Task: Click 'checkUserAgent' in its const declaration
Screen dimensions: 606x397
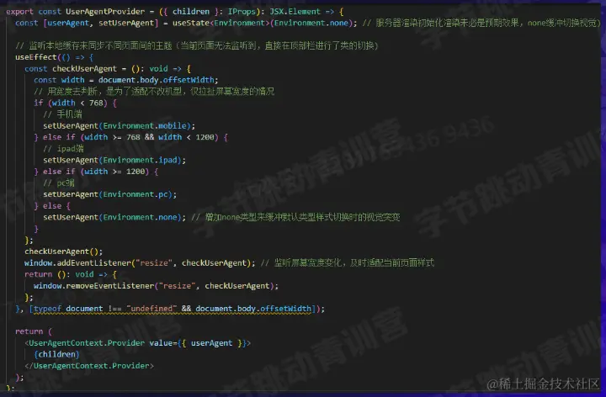Action: 84,69
